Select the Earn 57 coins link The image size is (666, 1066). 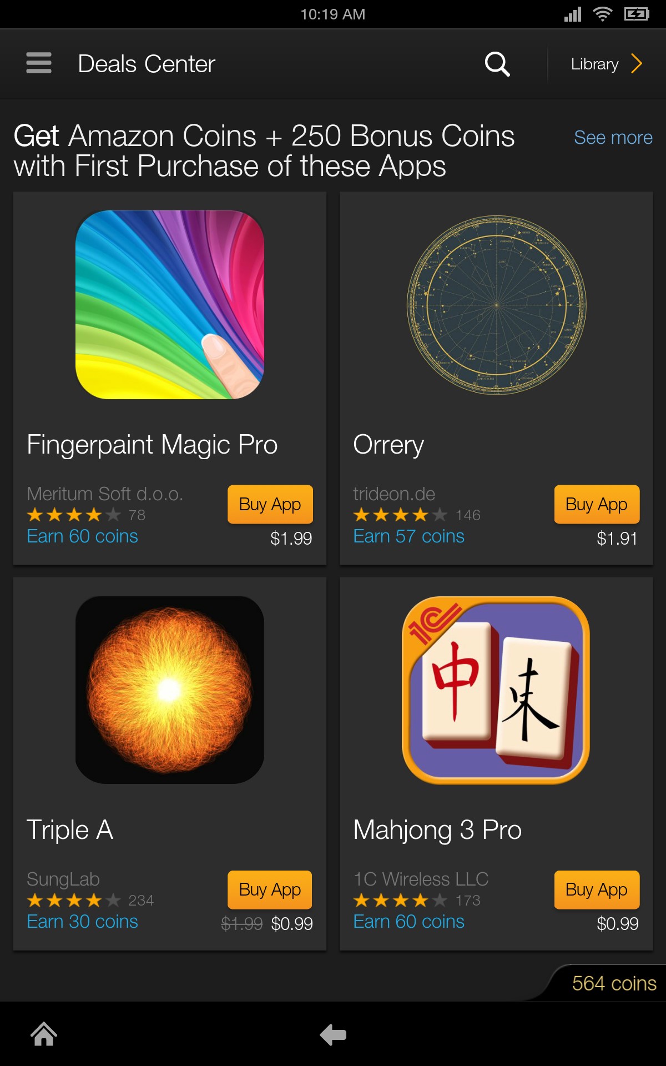click(x=408, y=536)
